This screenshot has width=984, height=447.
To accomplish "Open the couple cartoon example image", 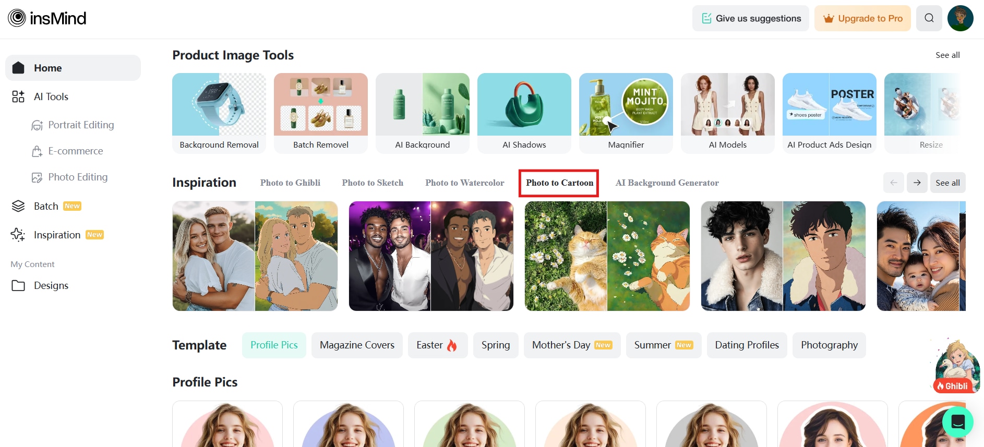I will 255,256.
